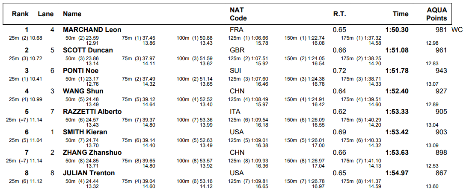
Task: Click the final time 1:54.97
Action: (x=397, y=173)
